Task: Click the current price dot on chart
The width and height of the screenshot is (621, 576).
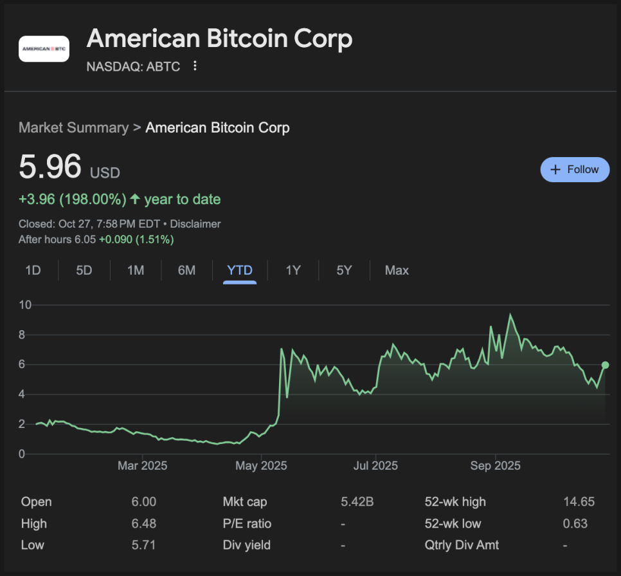Action: point(605,365)
